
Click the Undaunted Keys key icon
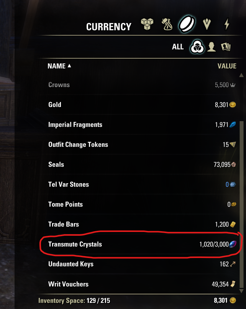233,264
